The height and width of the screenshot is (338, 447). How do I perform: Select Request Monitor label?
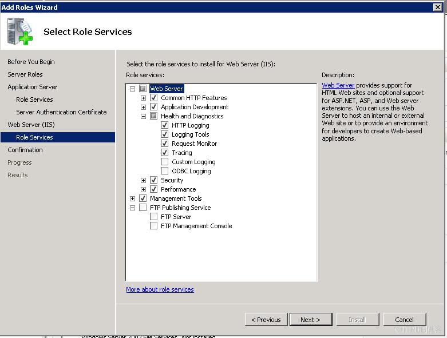pos(195,144)
